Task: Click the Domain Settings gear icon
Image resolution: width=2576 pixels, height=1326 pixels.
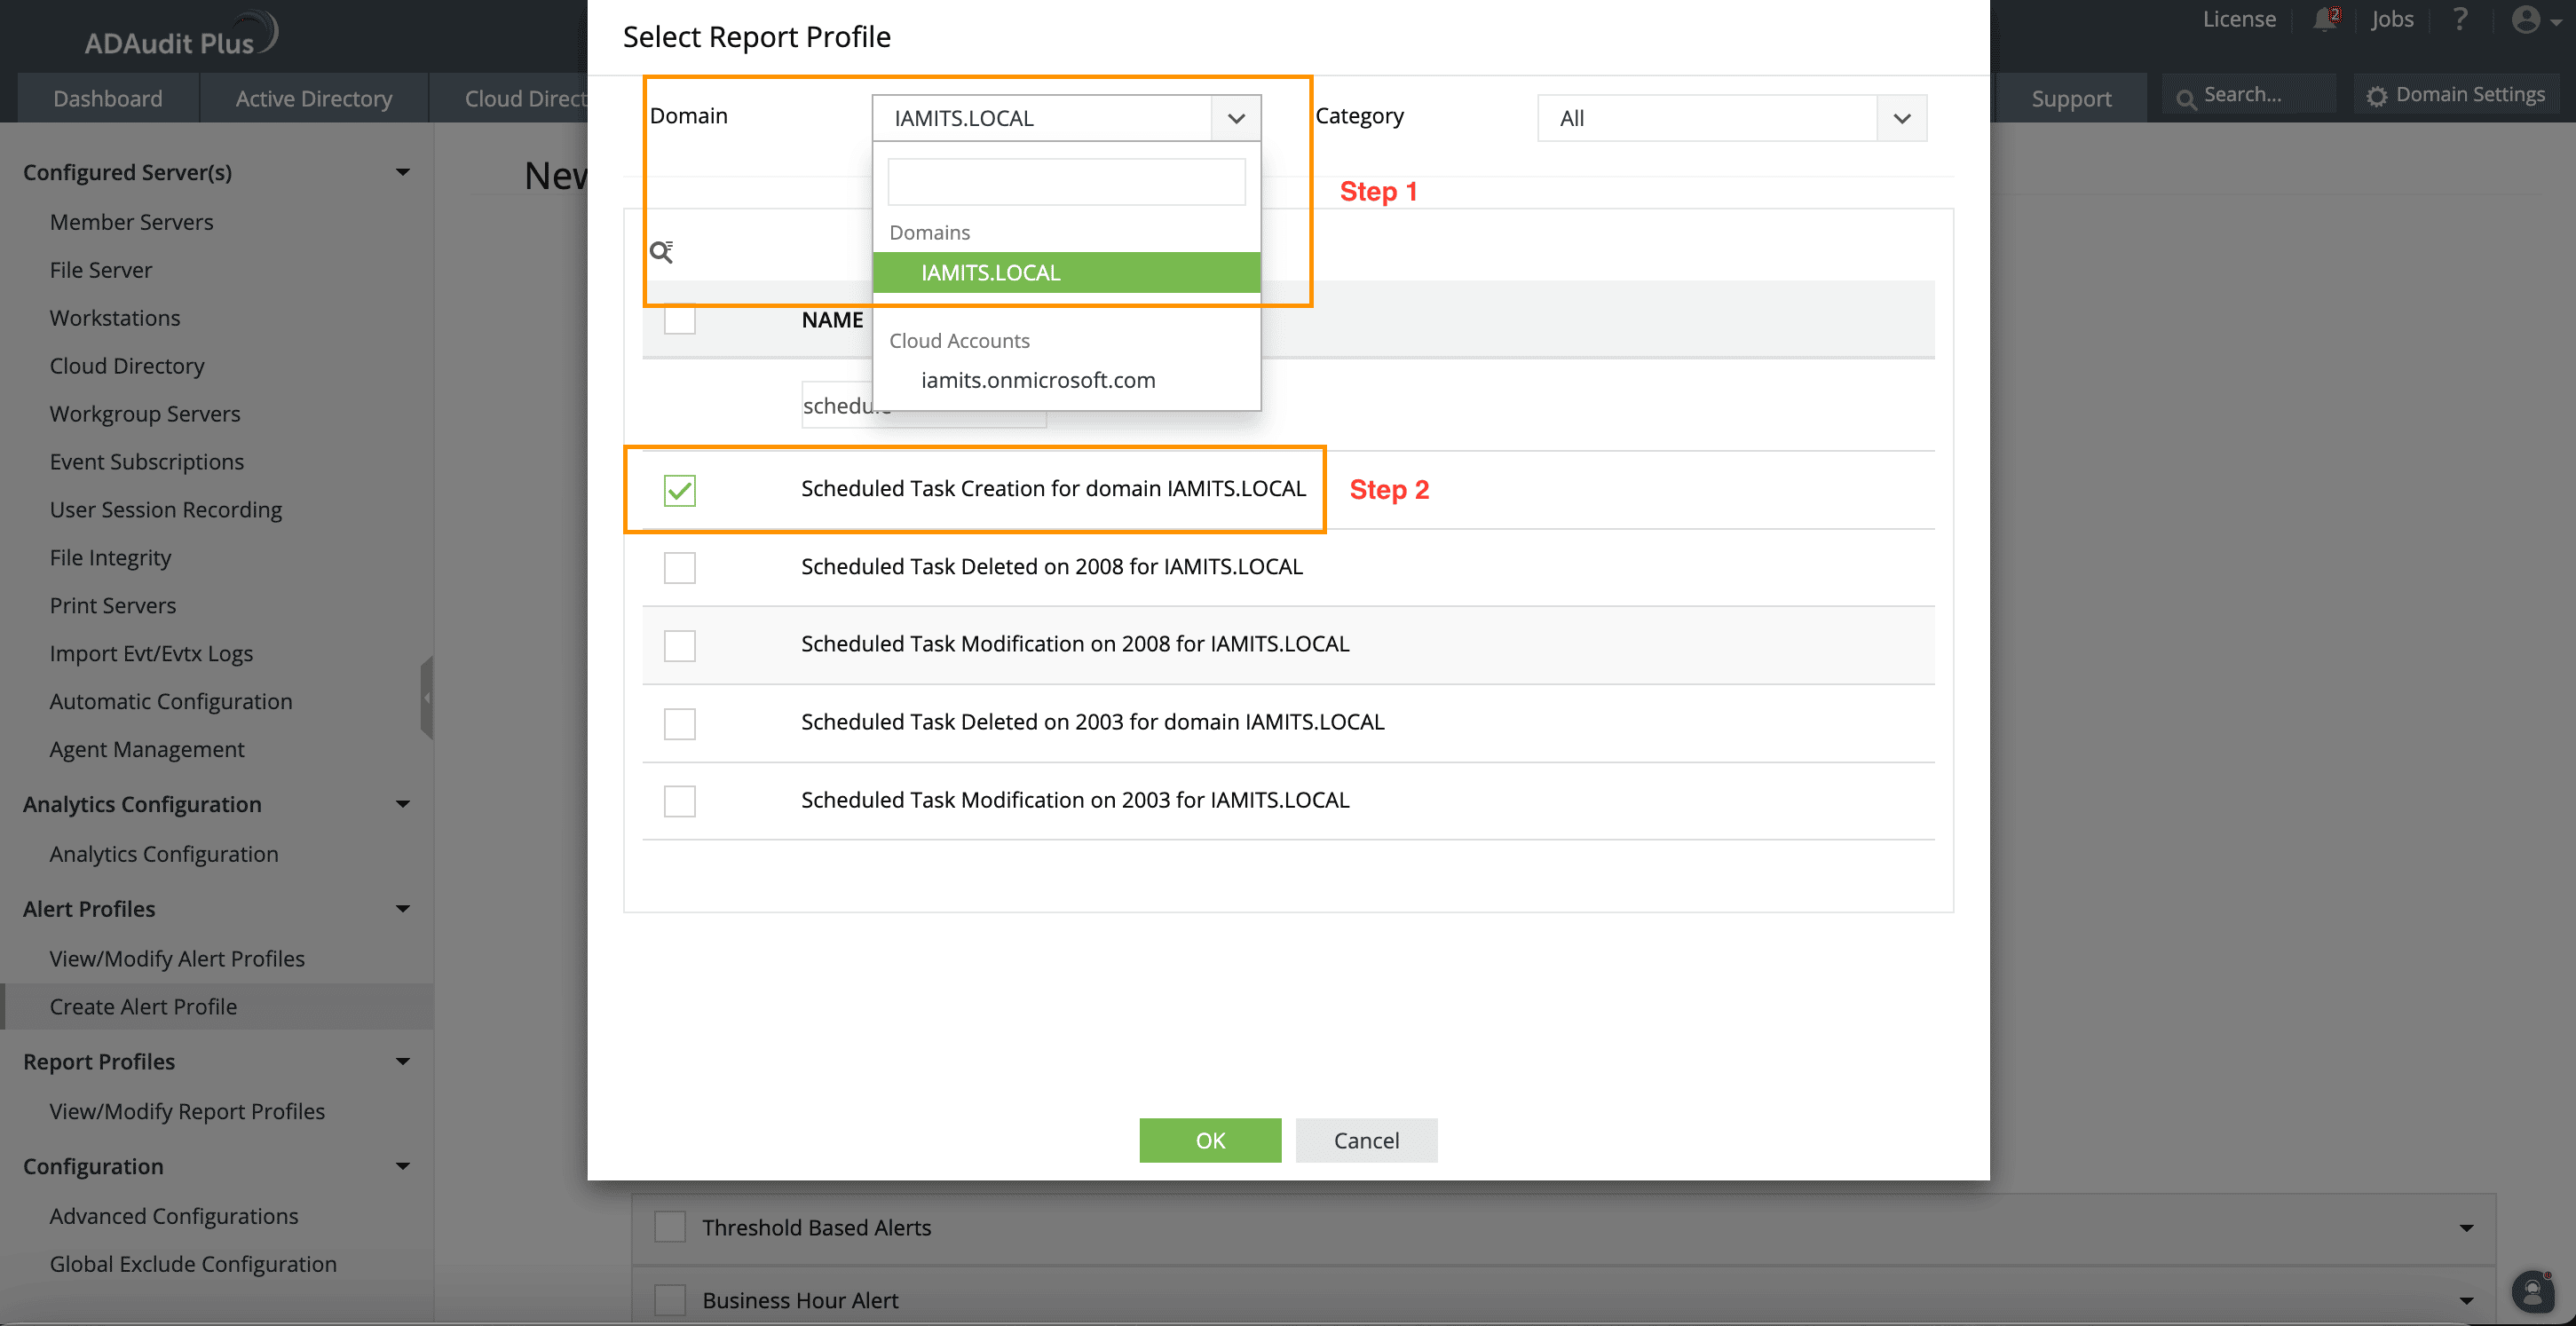Action: pyautogui.click(x=2377, y=96)
